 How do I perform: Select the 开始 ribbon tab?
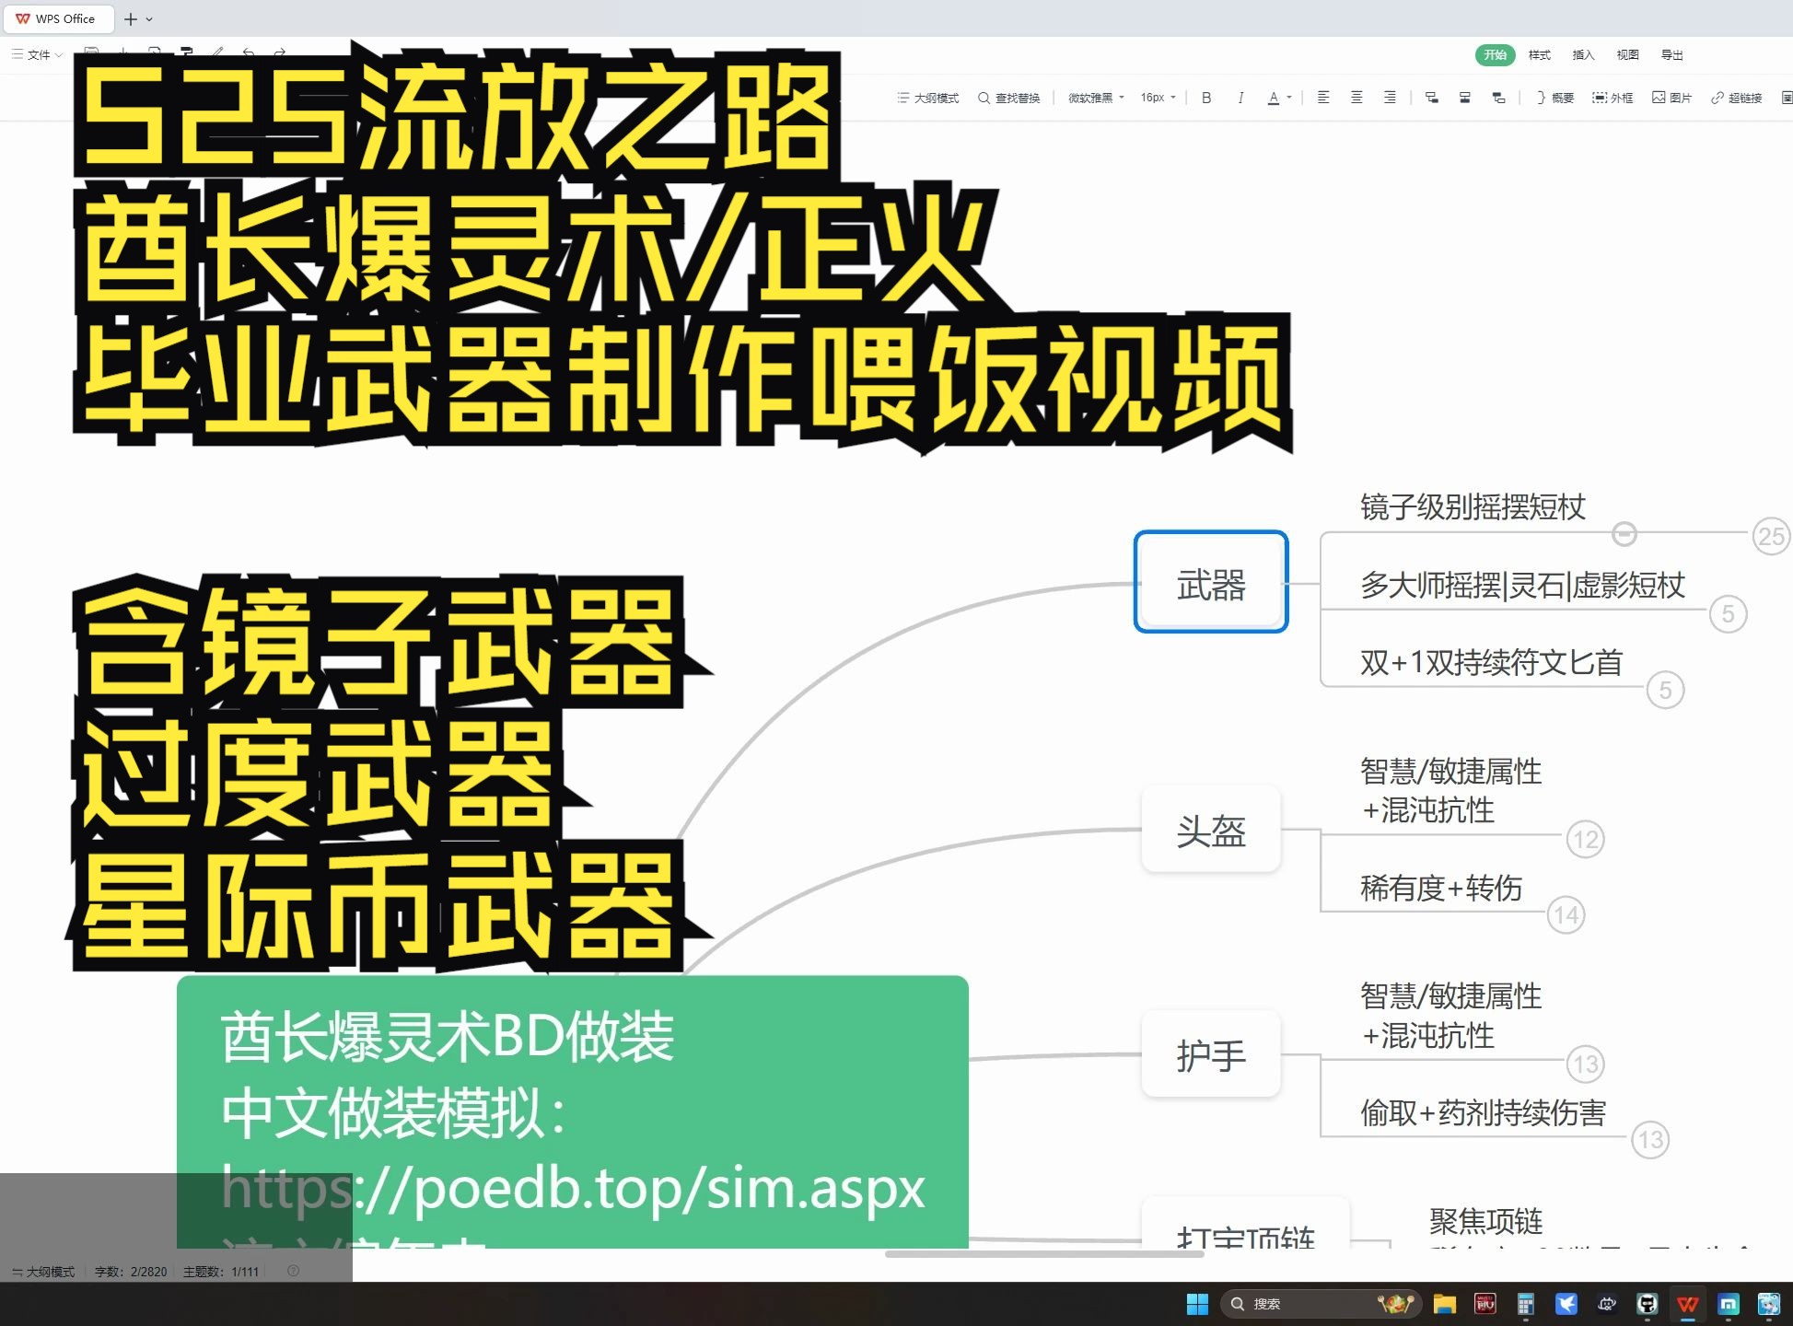(1495, 55)
